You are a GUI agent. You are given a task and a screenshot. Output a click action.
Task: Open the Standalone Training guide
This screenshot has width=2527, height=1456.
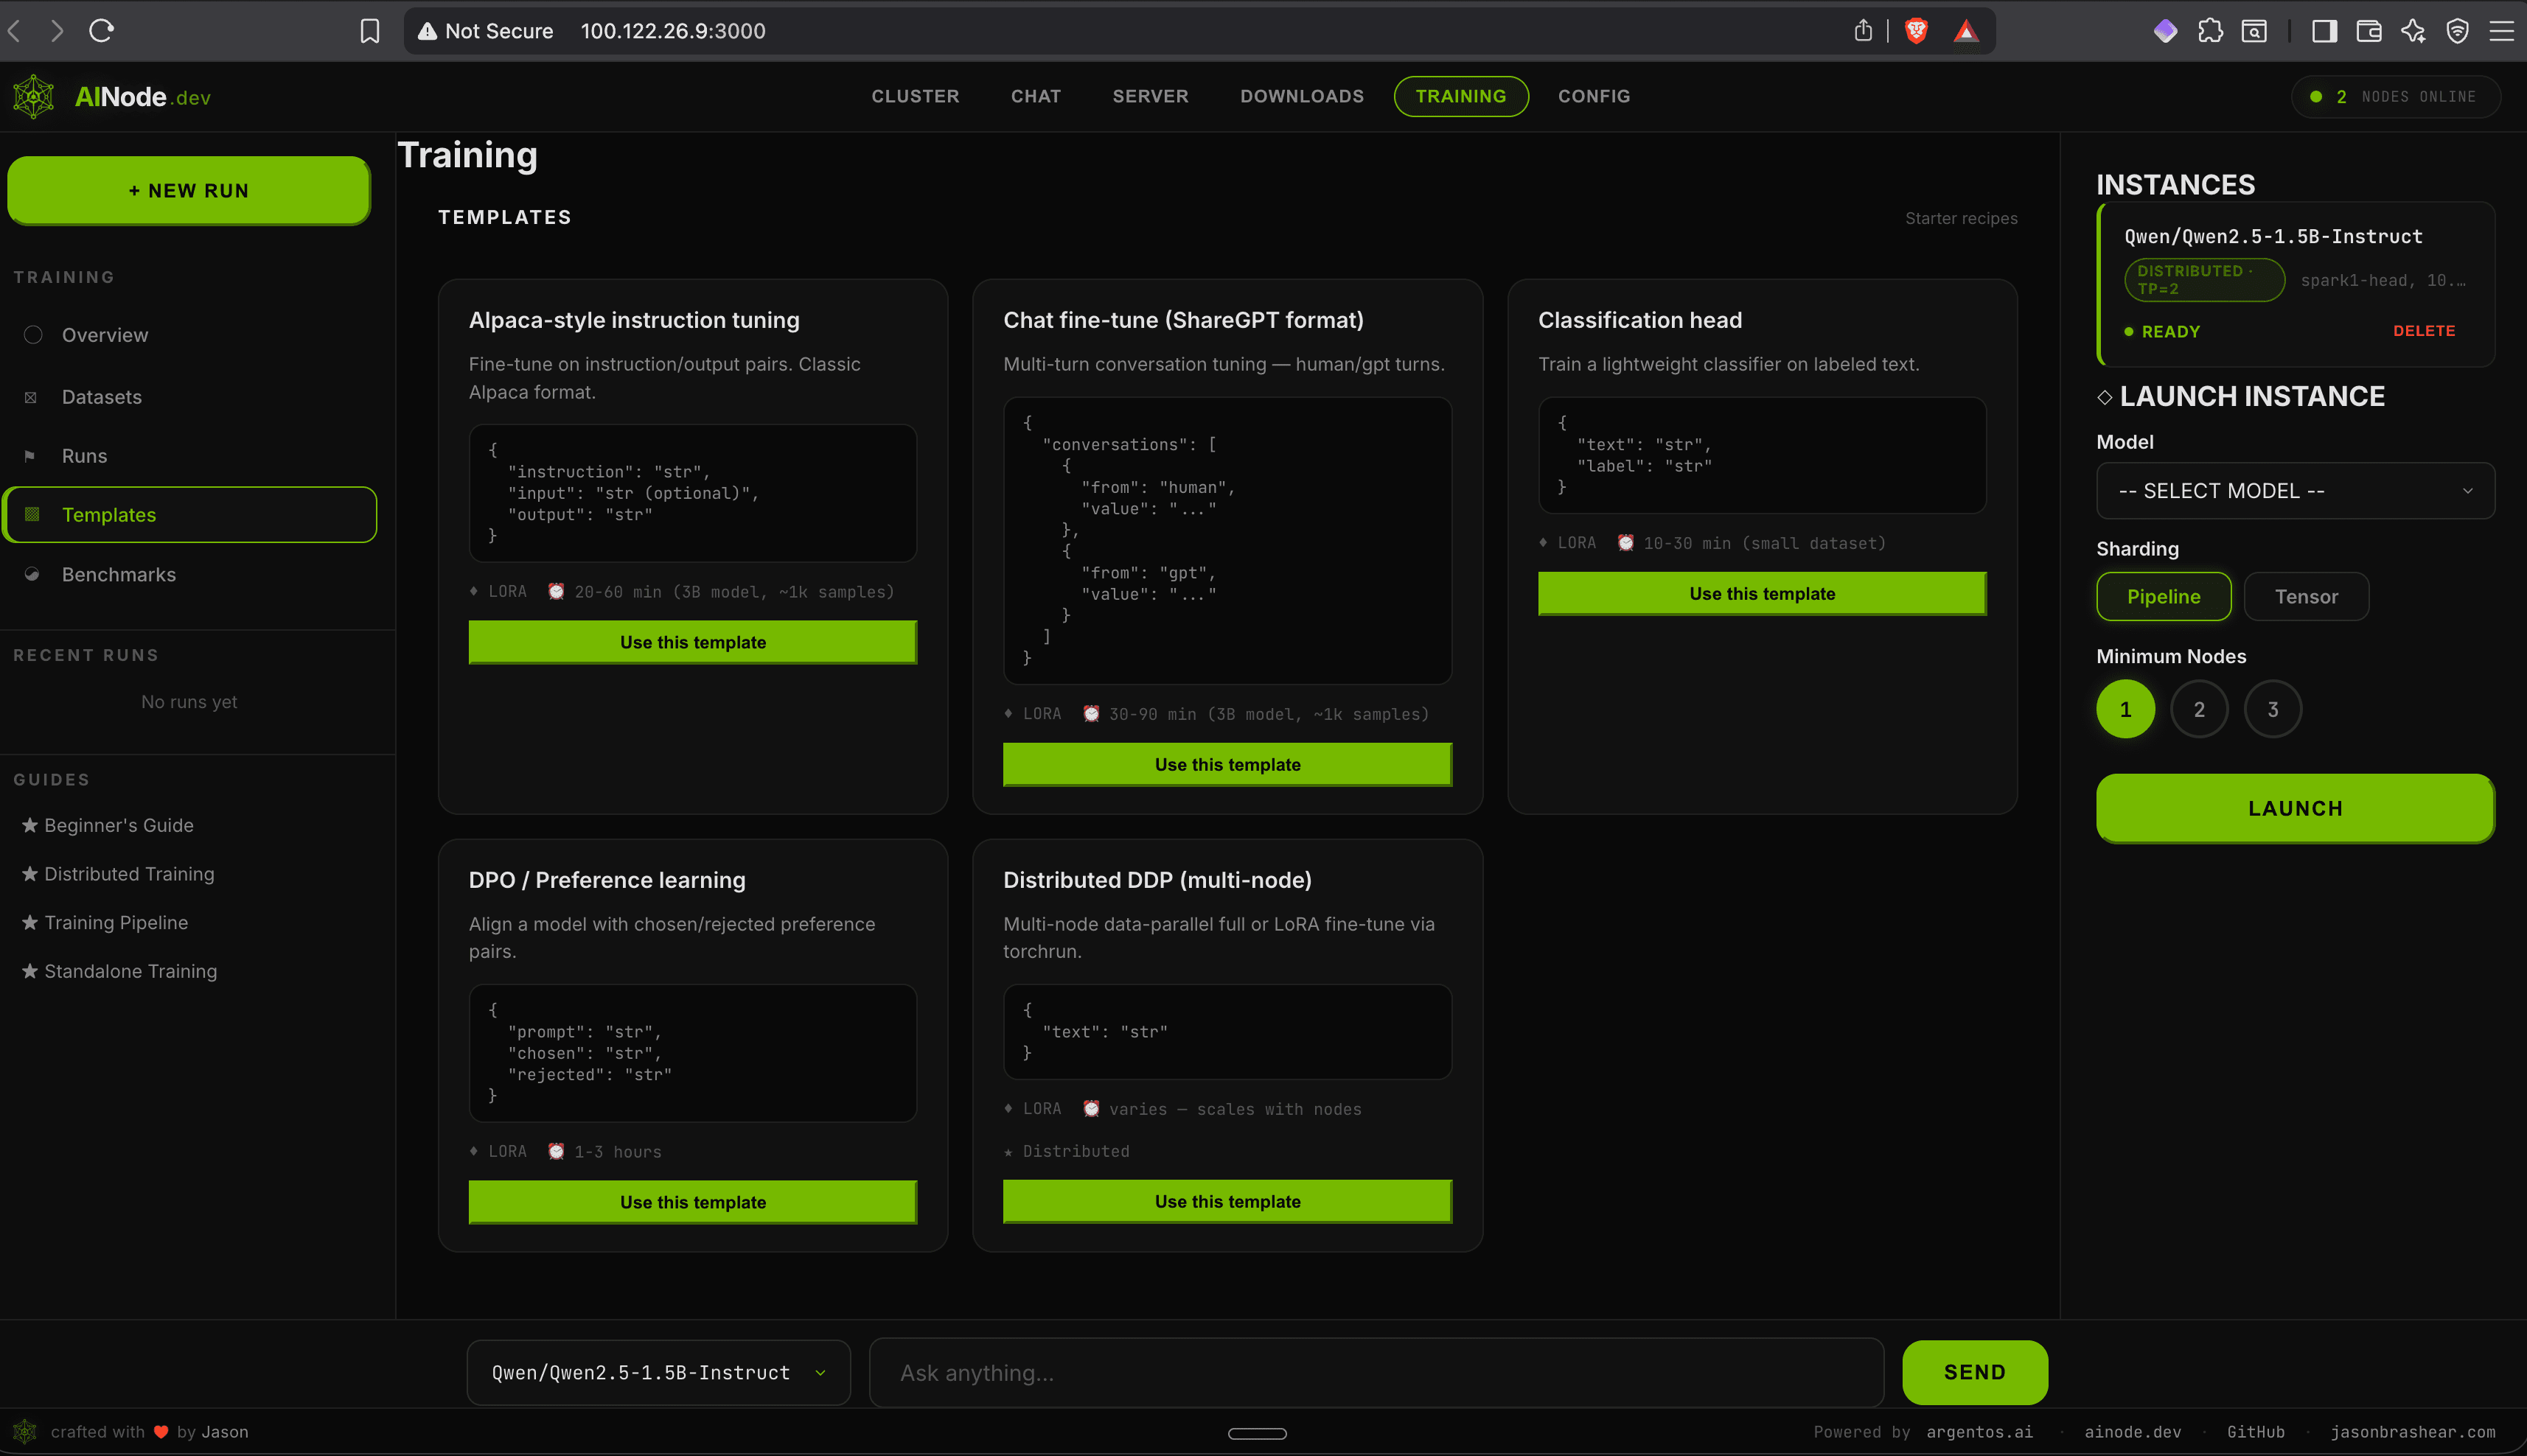(130, 971)
